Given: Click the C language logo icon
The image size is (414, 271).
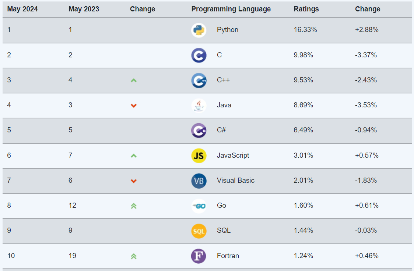Looking at the screenshot, I should (x=199, y=56).
